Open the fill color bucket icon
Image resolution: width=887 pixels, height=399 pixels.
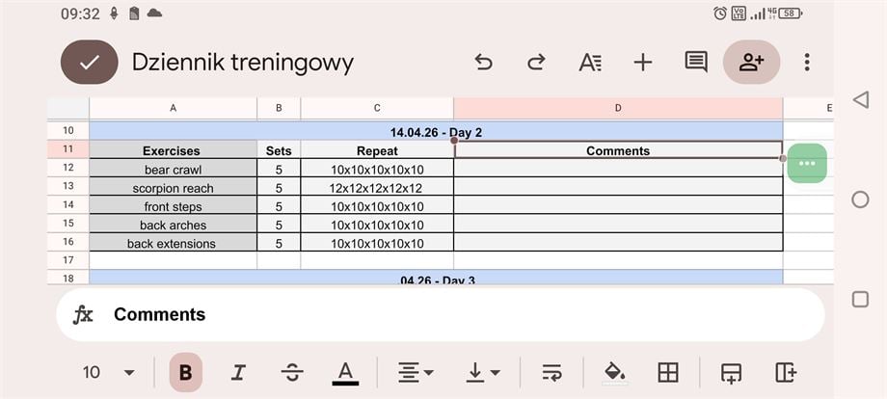tap(613, 373)
